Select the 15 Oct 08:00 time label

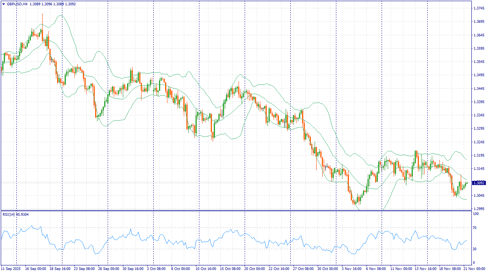coord(231,268)
